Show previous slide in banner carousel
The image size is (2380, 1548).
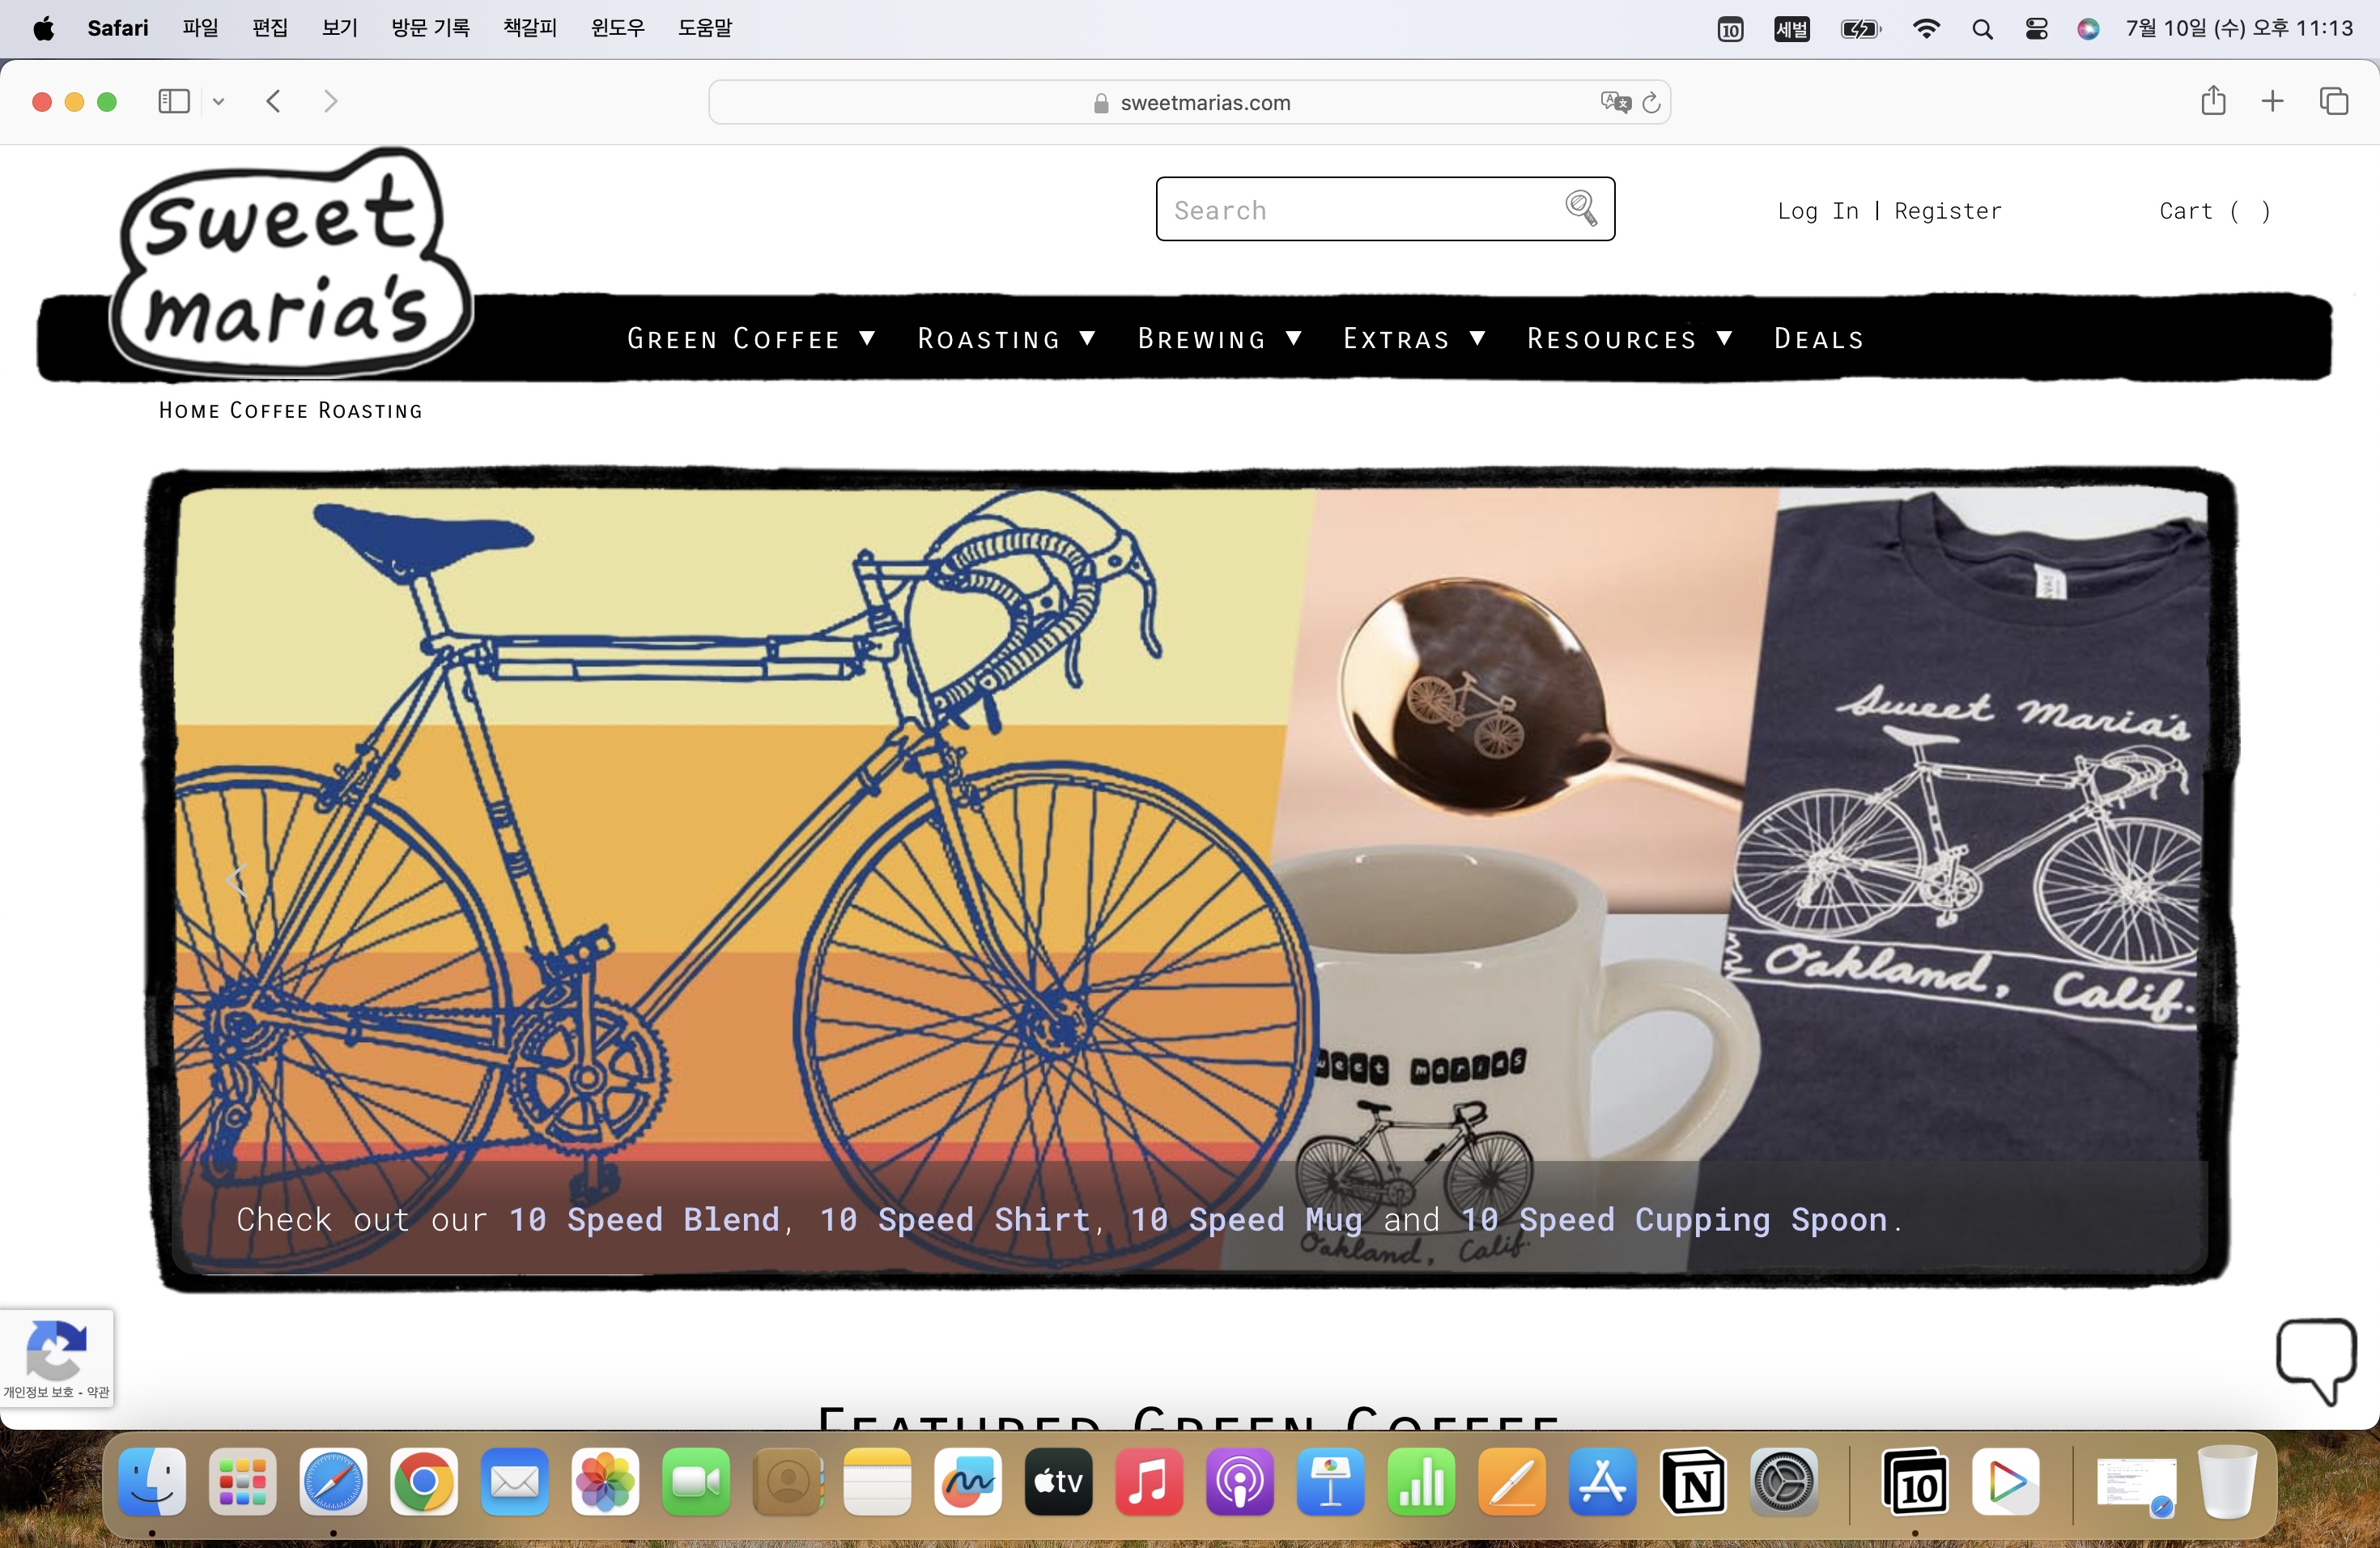click(x=236, y=879)
